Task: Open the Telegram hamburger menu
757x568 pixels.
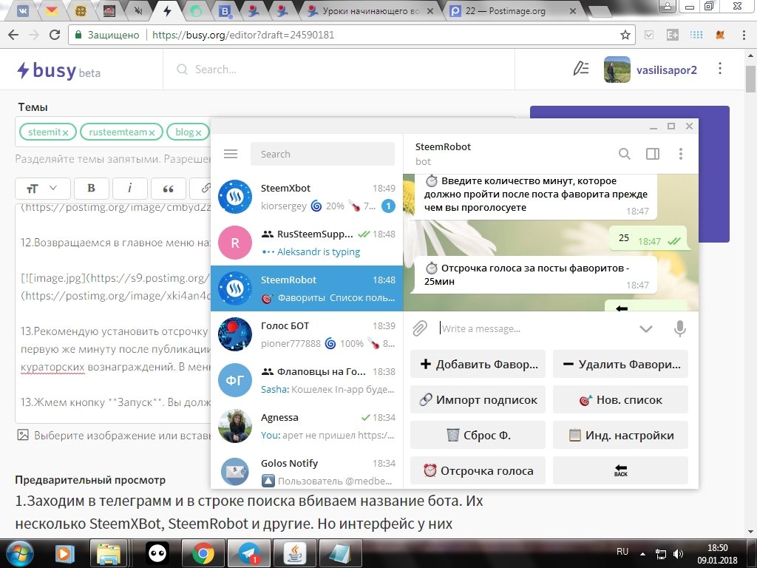Action: pos(231,154)
